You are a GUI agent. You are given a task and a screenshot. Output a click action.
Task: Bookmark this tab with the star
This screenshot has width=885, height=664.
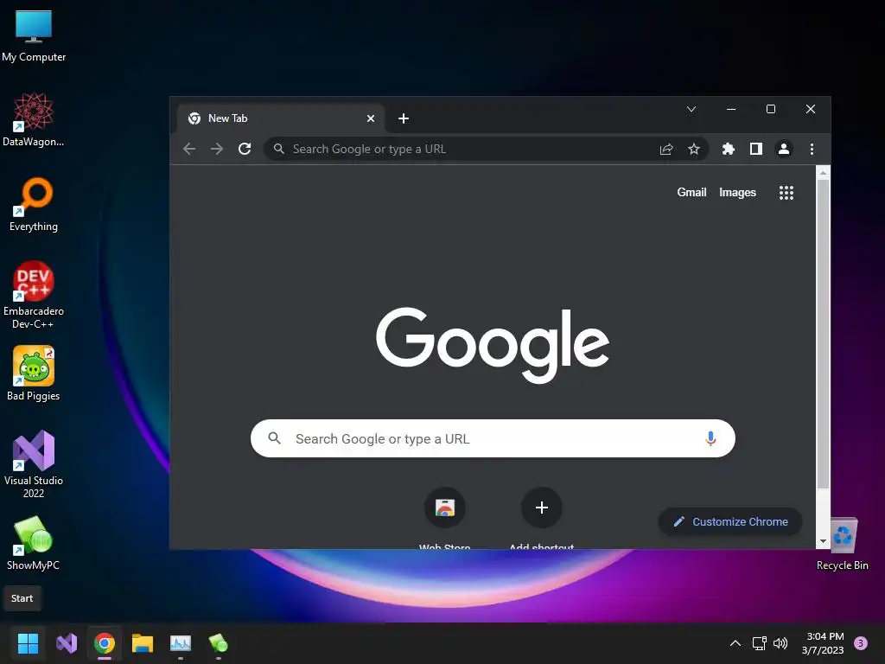tap(694, 149)
